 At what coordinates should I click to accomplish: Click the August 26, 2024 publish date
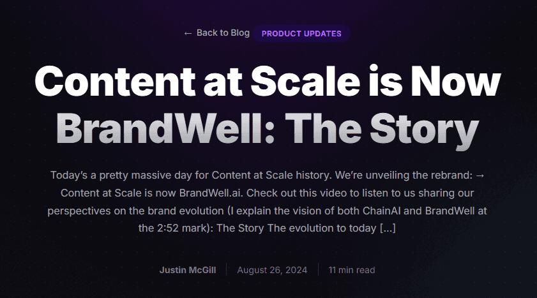coord(272,270)
